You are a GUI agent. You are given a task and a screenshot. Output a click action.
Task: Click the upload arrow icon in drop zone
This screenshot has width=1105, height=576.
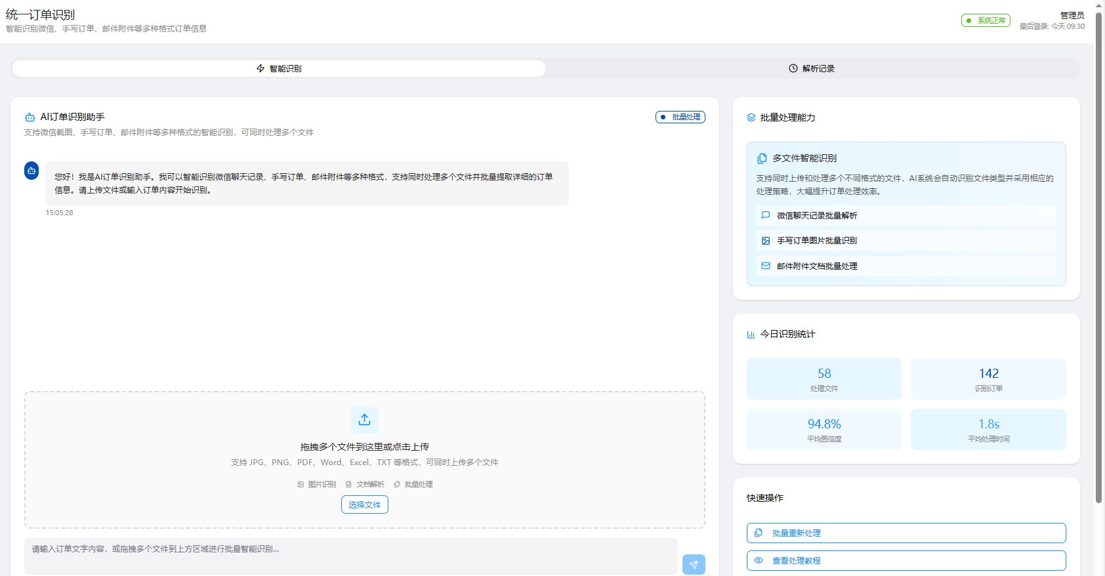click(364, 420)
